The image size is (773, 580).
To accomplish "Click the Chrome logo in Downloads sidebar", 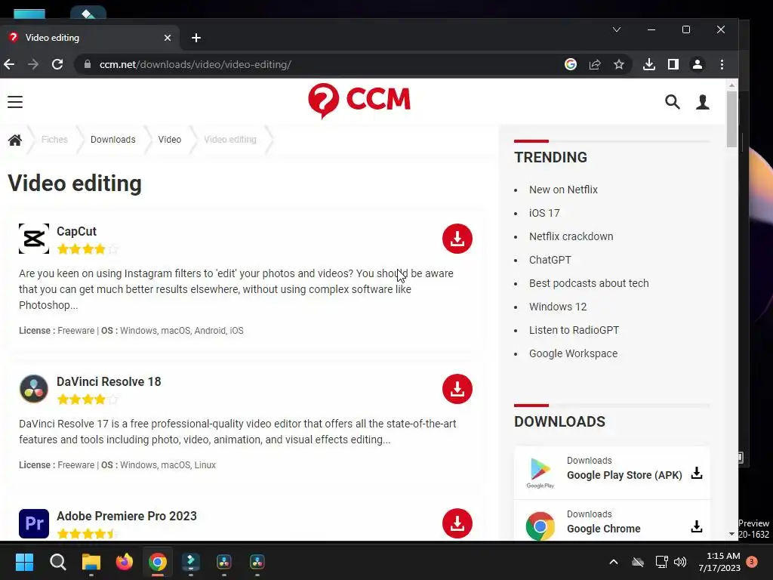I will [540, 526].
